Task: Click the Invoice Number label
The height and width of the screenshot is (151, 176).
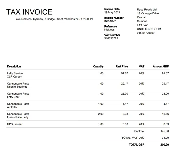Action: tap(114, 18)
